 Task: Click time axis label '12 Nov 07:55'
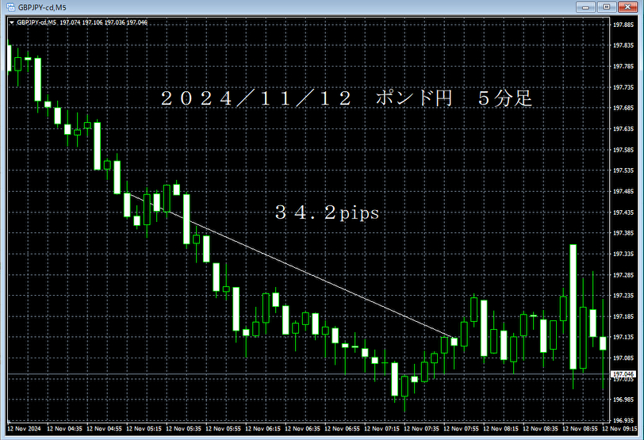(x=461, y=429)
